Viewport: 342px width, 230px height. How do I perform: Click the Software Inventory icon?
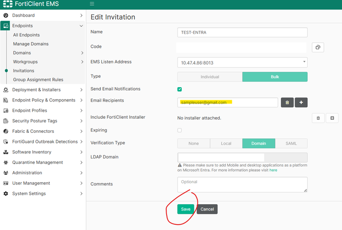6,152
